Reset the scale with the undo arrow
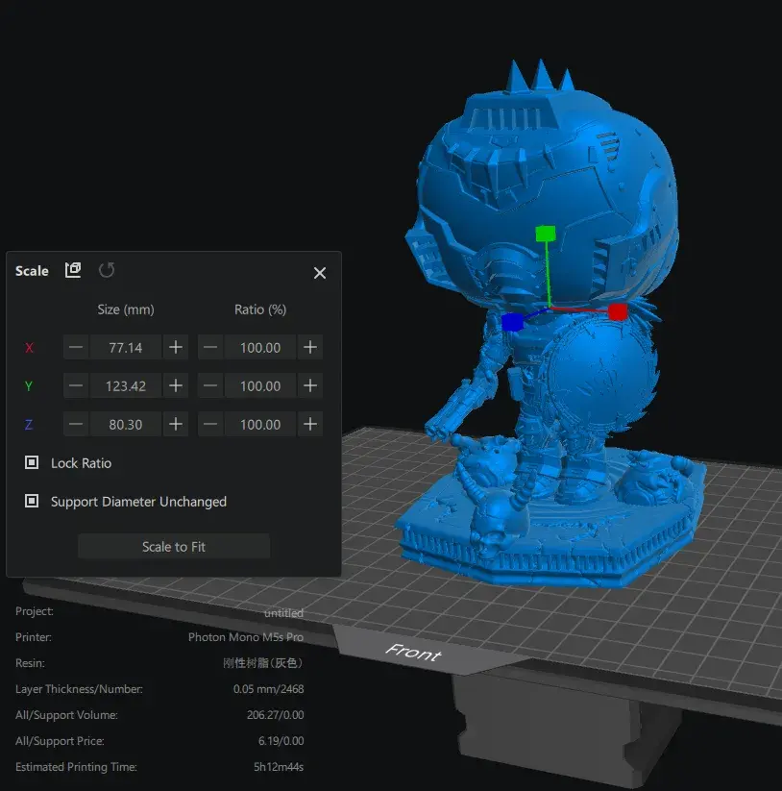 pos(107,270)
